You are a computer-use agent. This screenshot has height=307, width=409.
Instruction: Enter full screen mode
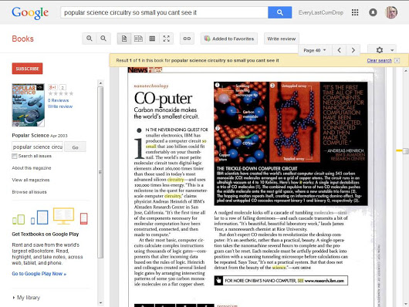click(167, 39)
